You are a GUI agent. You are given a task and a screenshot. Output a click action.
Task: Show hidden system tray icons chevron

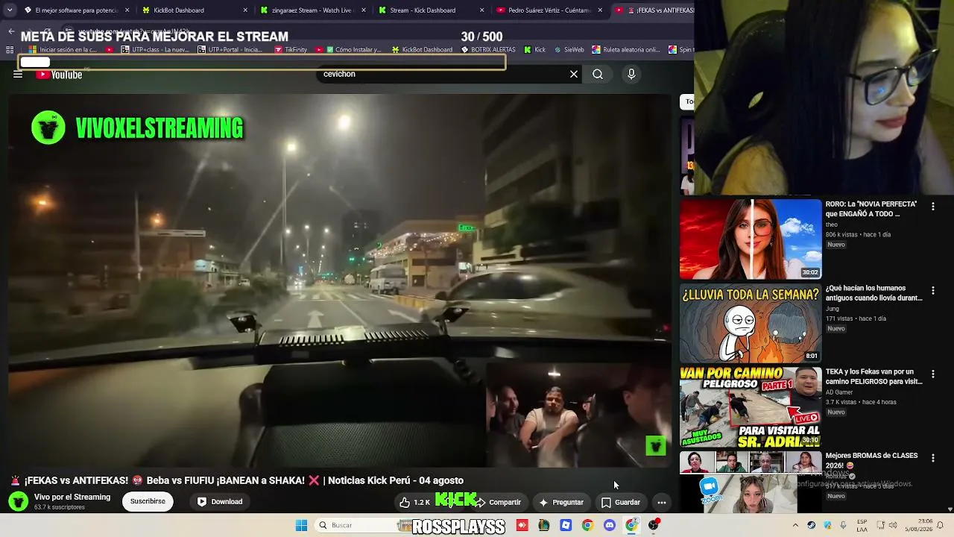(x=795, y=525)
